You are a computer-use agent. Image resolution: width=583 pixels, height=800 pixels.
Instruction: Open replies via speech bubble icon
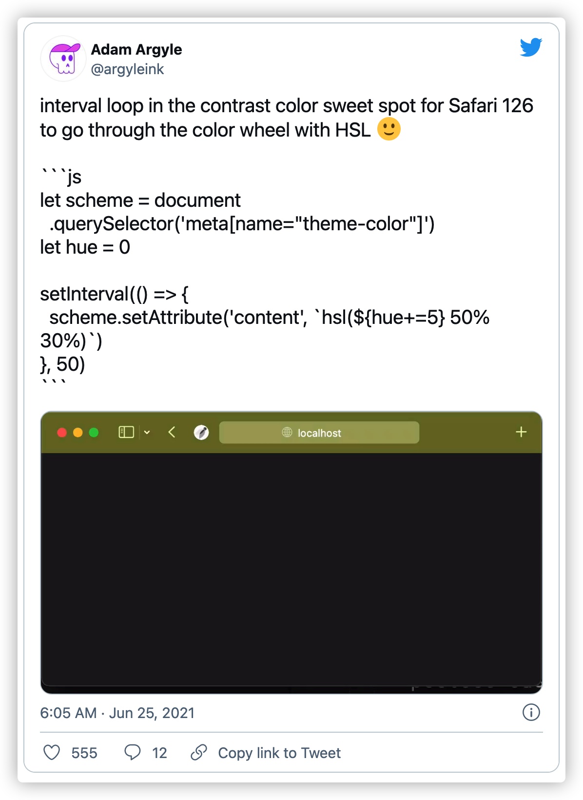click(x=132, y=752)
